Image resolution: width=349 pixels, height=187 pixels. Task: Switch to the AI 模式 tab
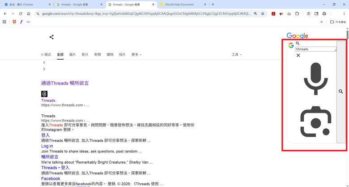click(x=46, y=55)
